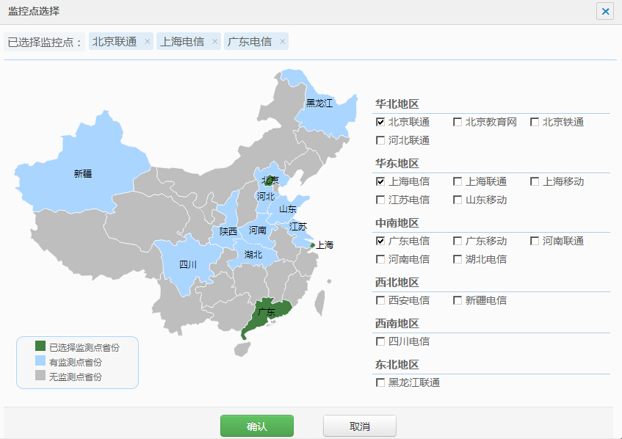Viewport: 622px width, 439px height.
Task: Tick the 四川电信 checkbox
Action: coord(380,341)
